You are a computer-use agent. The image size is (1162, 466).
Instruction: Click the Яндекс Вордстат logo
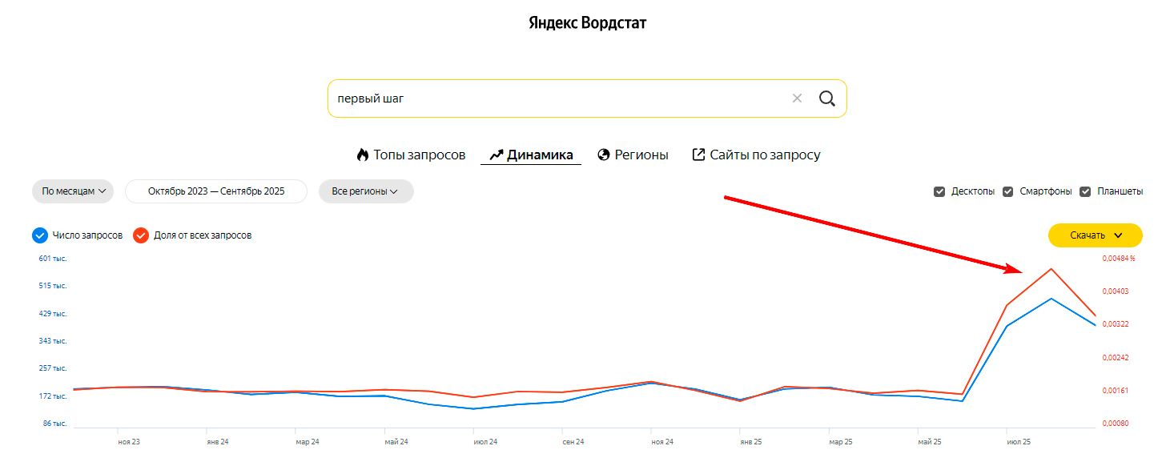pyautogui.click(x=587, y=22)
